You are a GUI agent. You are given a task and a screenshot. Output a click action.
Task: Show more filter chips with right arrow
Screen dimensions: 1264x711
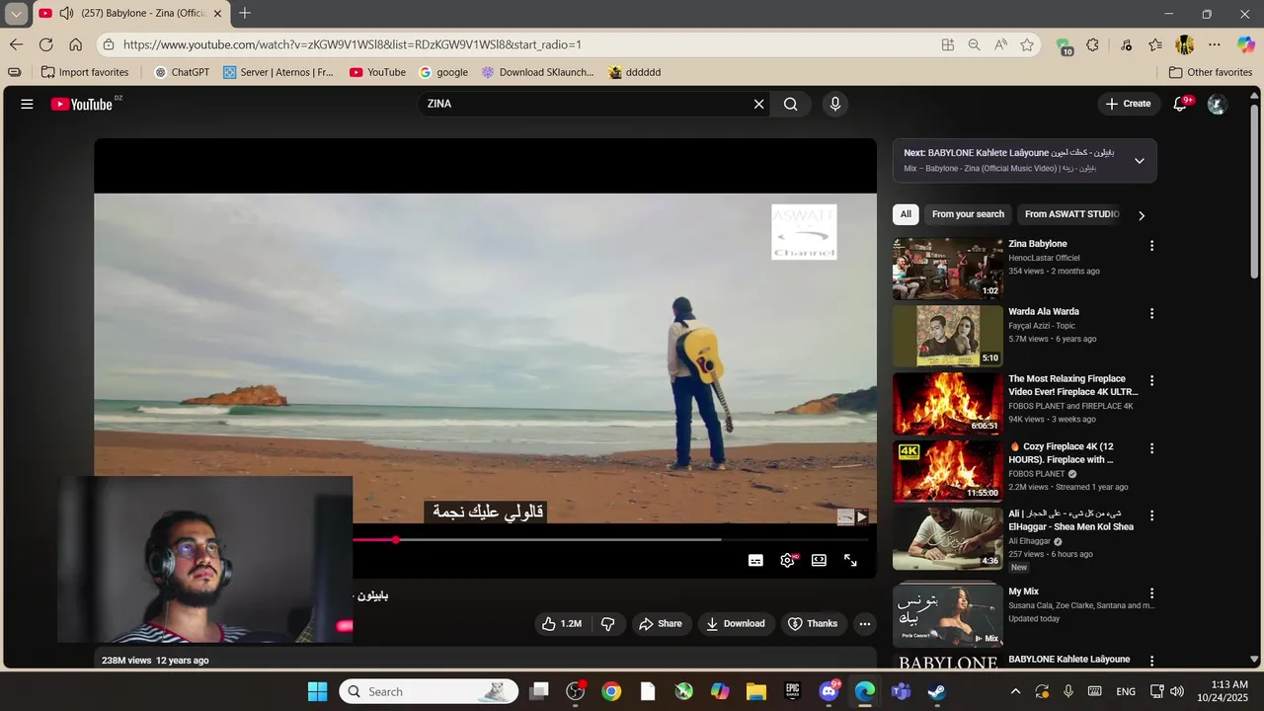(x=1142, y=215)
